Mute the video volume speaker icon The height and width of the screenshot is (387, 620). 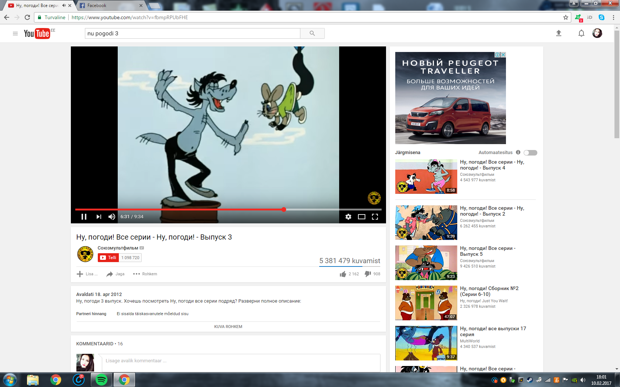tap(112, 217)
